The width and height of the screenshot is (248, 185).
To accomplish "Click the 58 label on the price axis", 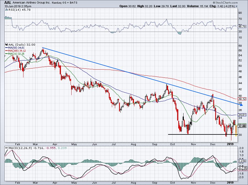I will point(240,46).
